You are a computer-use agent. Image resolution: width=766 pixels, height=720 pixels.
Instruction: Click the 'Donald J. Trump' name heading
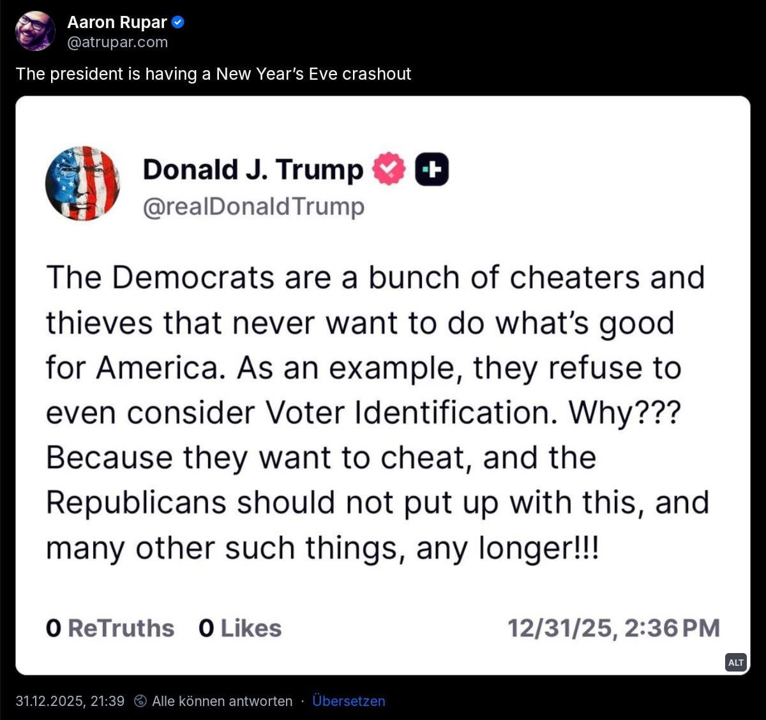pos(253,170)
